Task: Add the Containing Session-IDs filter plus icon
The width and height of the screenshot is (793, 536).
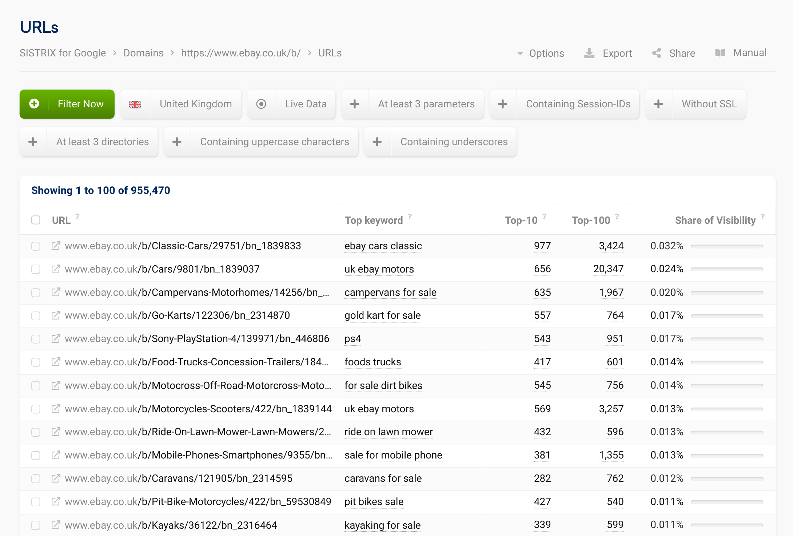Action: pyautogui.click(x=503, y=104)
